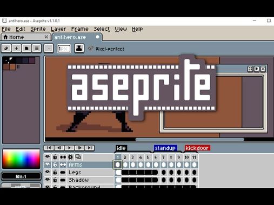Screen dimensions: 274x205
Task: Select the Arms cel at frame 5
Action: [x=148, y=165]
